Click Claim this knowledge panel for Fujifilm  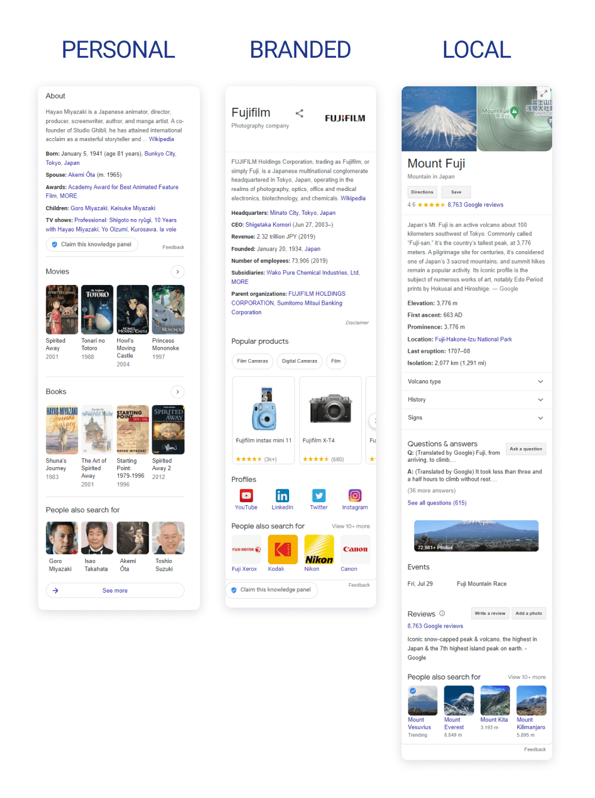click(271, 590)
